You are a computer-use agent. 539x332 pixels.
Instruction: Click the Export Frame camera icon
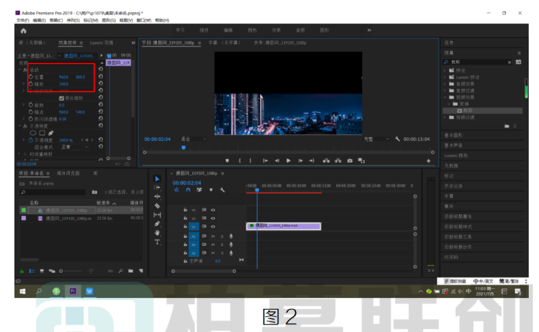pyautogui.click(x=349, y=161)
